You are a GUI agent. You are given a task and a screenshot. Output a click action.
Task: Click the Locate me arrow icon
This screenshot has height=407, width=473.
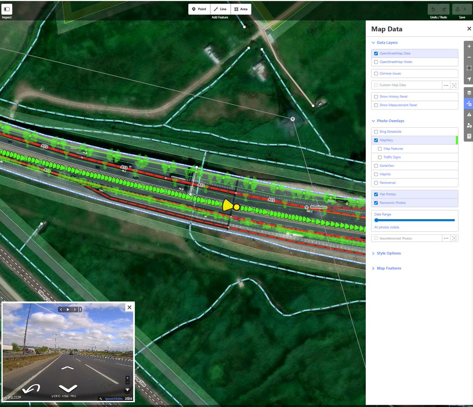(x=468, y=79)
